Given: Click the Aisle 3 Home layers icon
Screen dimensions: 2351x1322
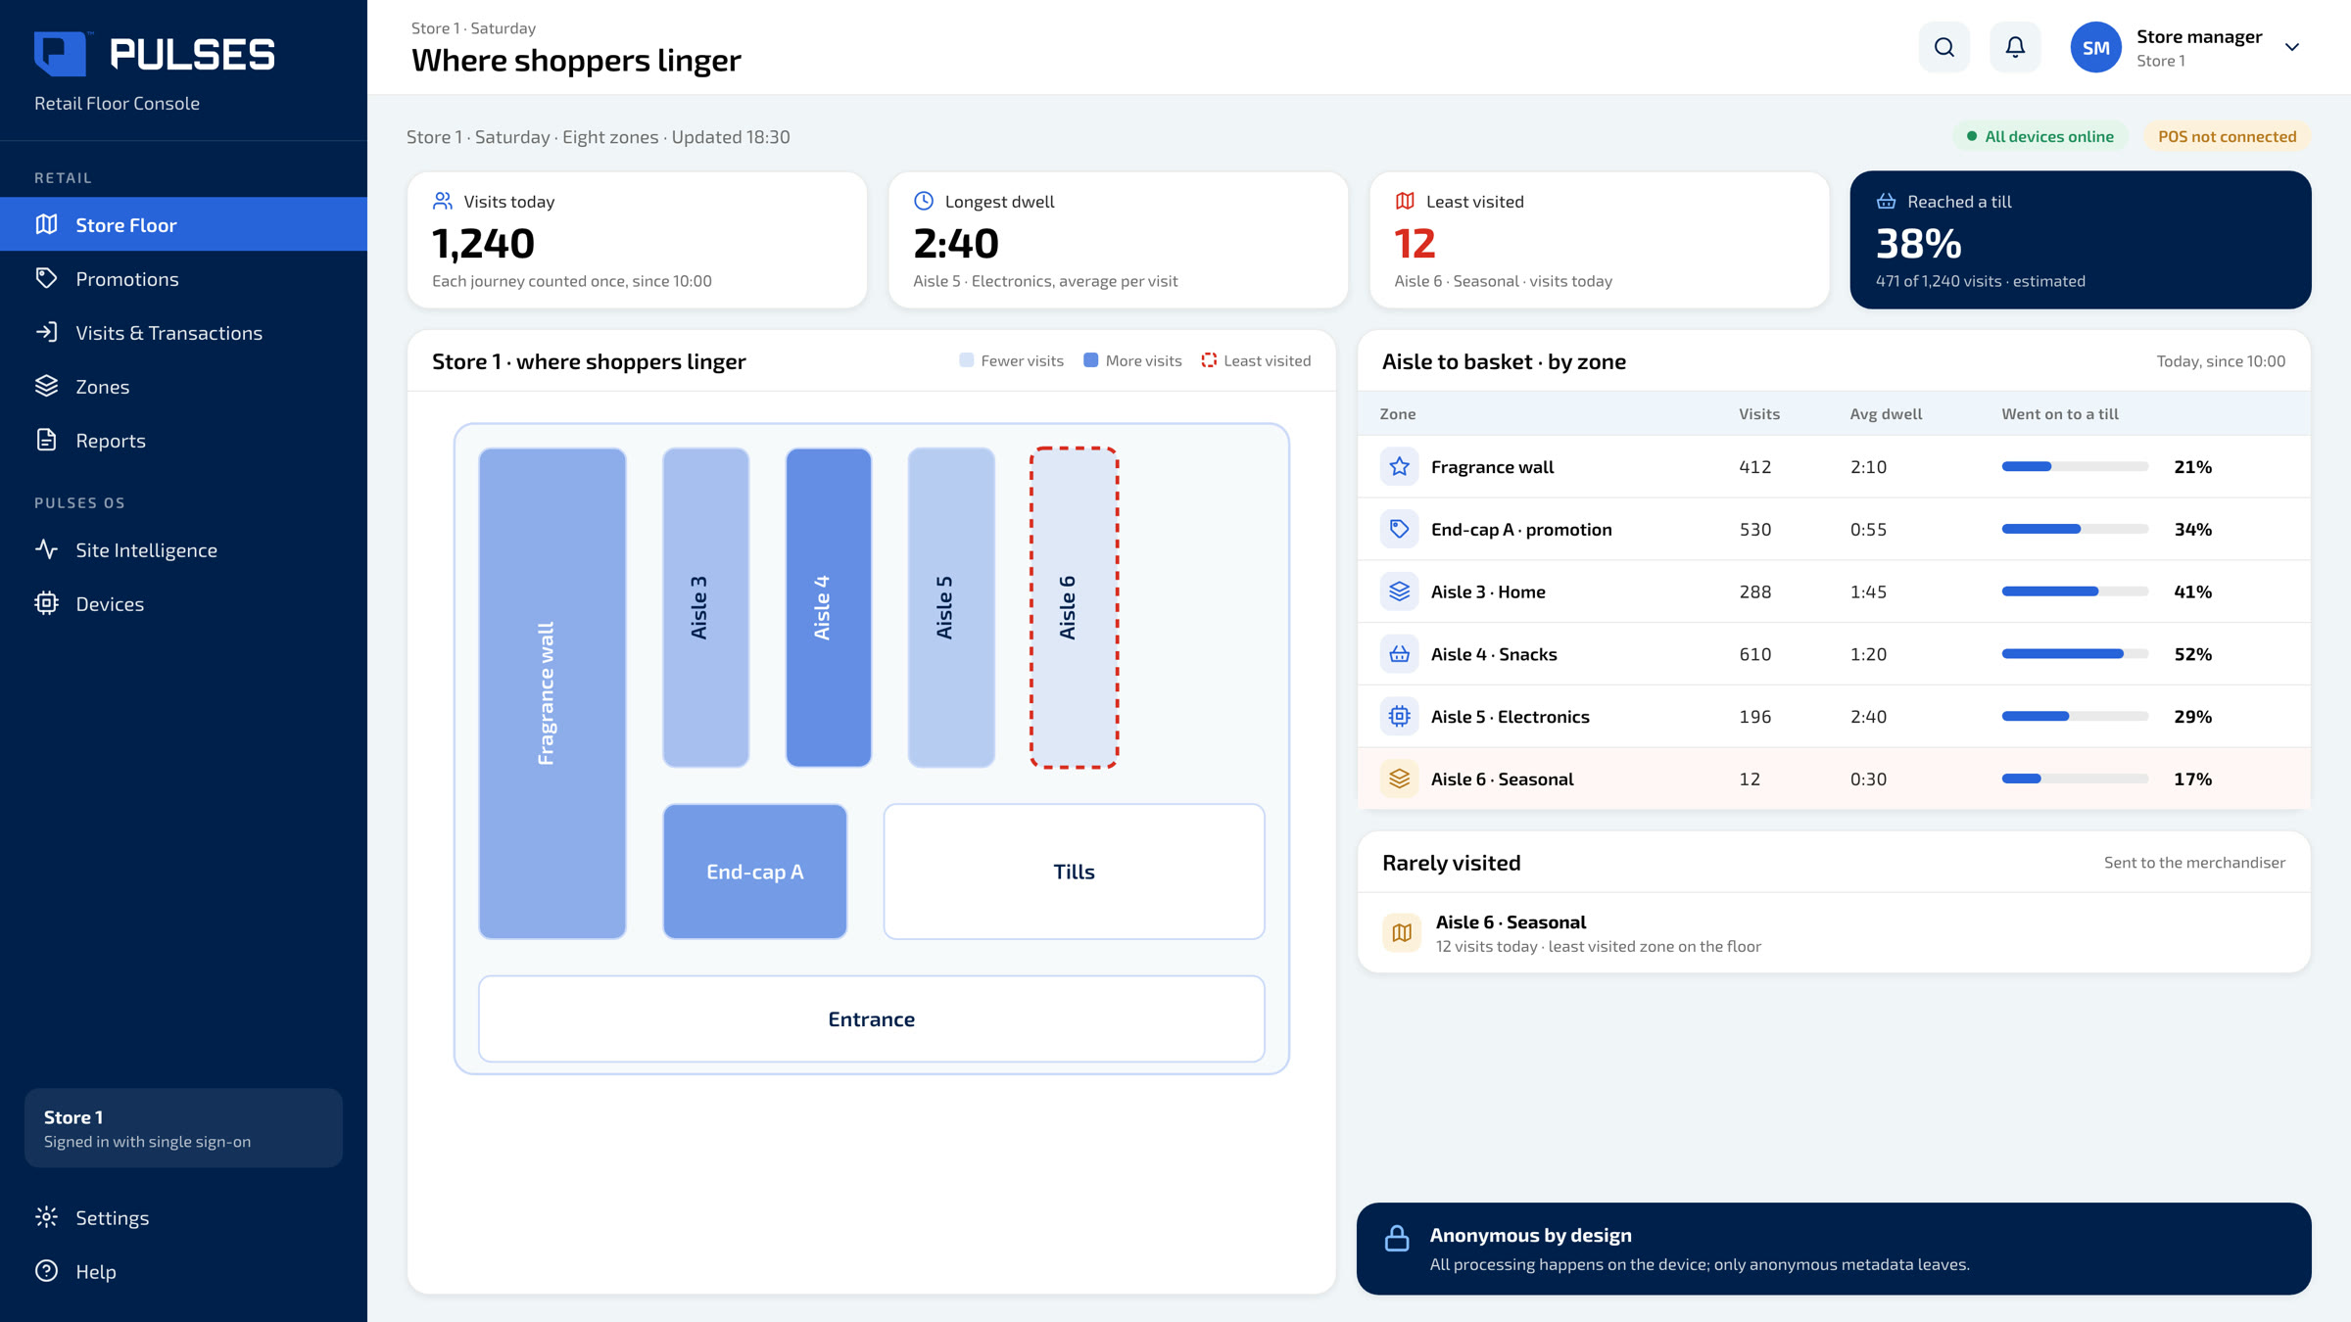Looking at the screenshot, I should tap(1399, 591).
